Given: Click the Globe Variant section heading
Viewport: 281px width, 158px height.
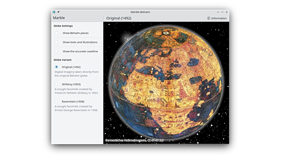Looking at the screenshot, I should coord(62,60).
